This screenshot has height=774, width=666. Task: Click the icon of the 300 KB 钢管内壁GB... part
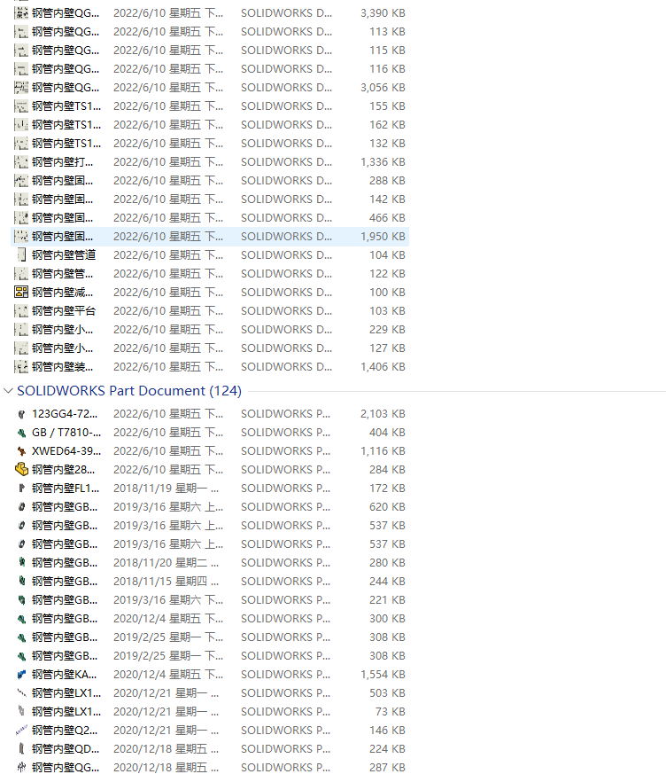pos(21,619)
